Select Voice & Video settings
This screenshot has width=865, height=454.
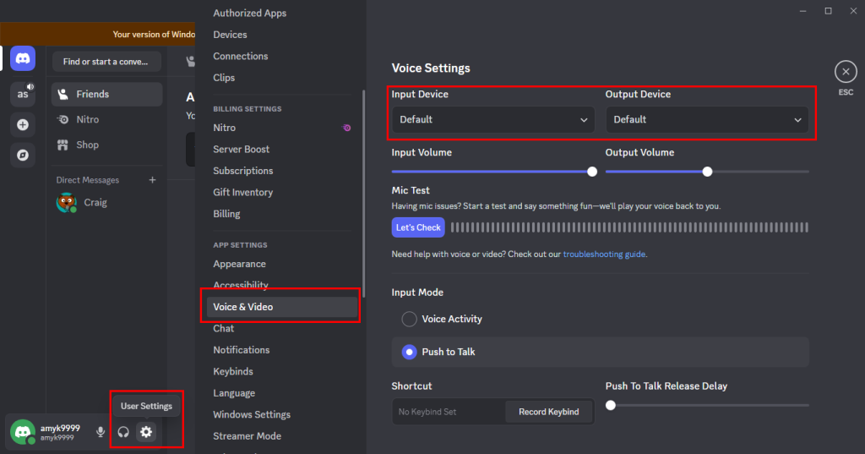(x=281, y=307)
